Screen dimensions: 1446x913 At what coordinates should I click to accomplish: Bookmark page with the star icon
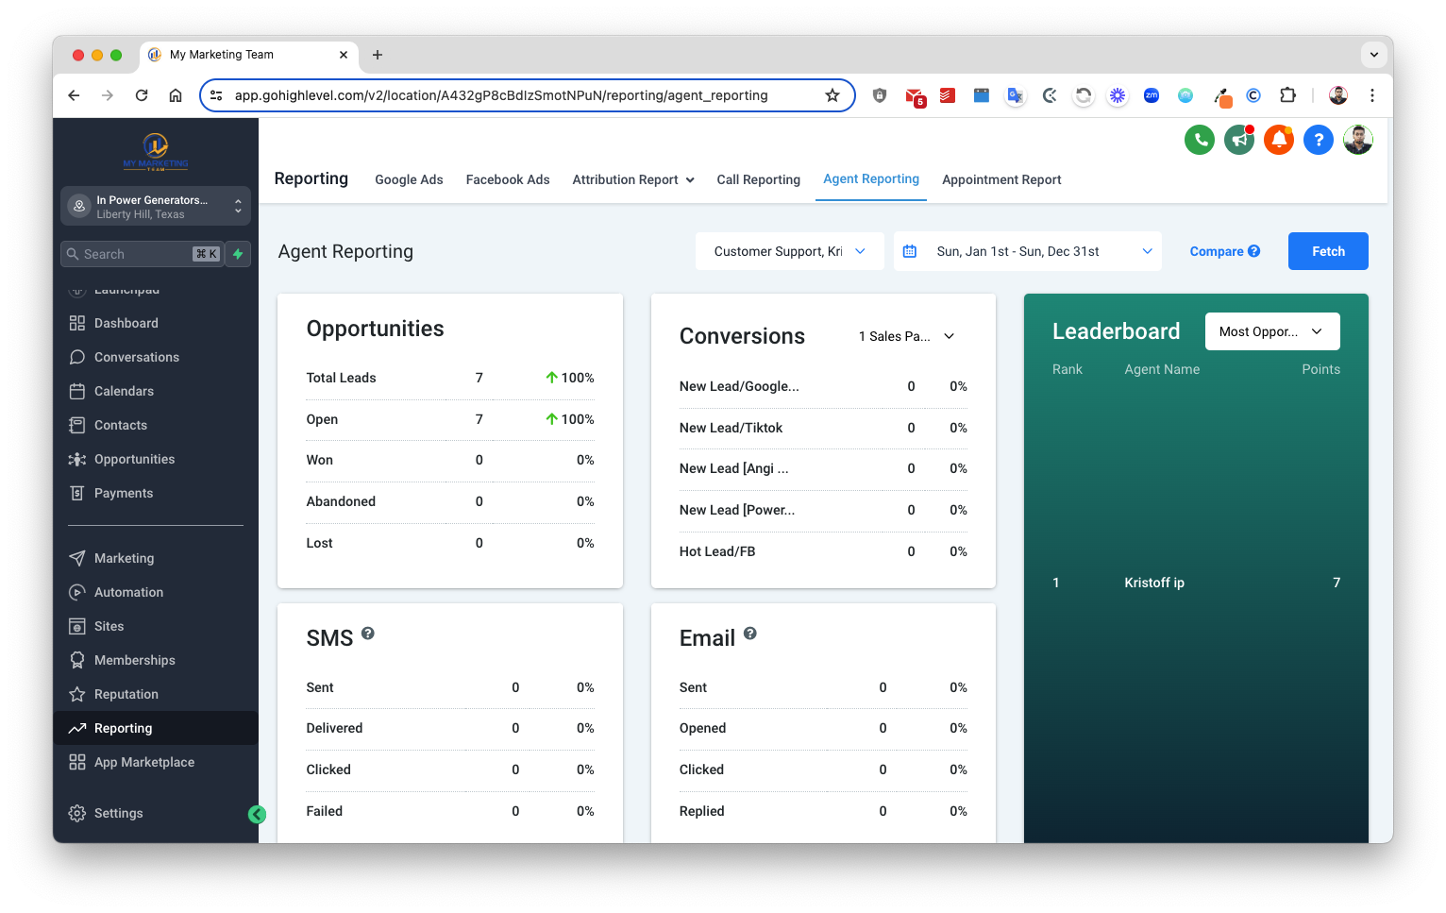click(x=832, y=95)
